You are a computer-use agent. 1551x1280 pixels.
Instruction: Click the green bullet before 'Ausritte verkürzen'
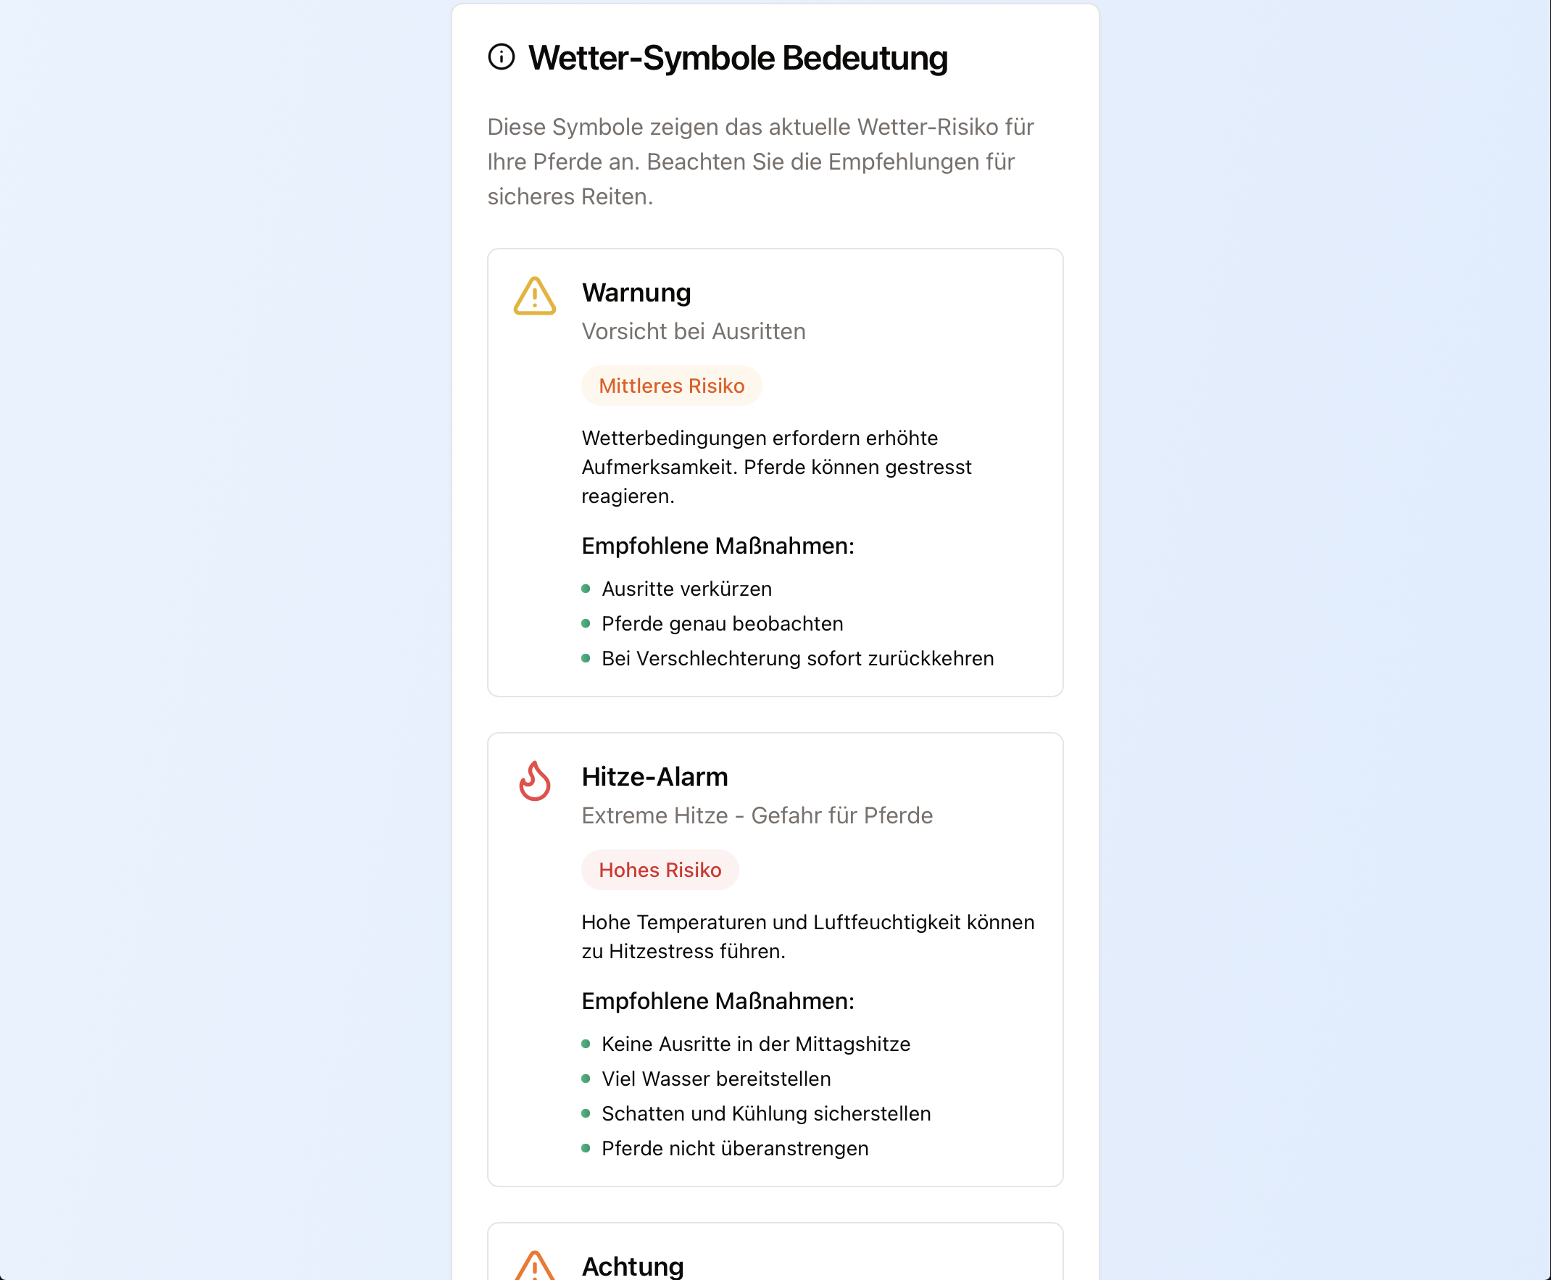(x=586, y=589)
